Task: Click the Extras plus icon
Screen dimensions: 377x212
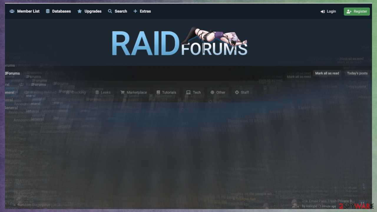Action: click(x=135, y=11)
